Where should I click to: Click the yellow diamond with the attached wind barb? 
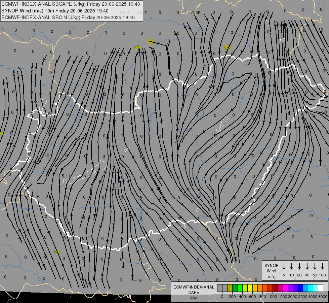[151, 41]
